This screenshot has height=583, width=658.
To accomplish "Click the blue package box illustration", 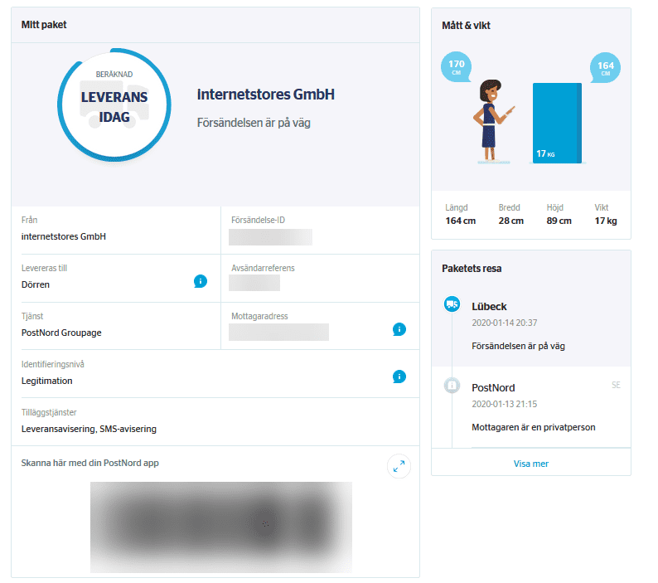I will click(557, 123).
